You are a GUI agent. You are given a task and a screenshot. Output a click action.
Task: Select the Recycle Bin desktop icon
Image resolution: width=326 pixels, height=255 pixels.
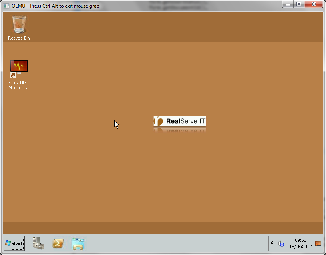coord(19,27)
